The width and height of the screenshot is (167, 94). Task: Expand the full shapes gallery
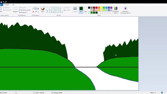(62, 12)
